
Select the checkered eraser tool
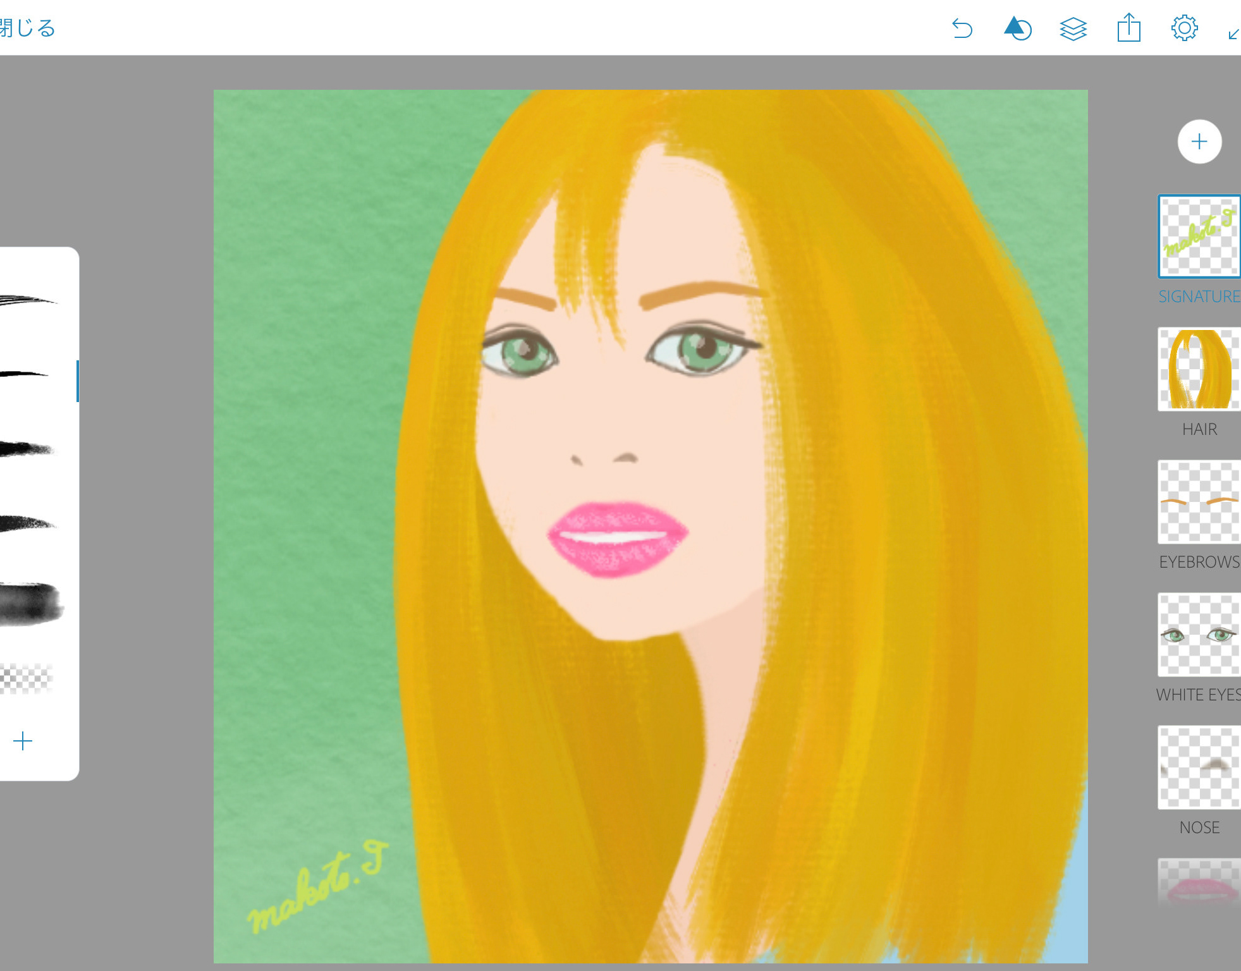tap(27, 678)
